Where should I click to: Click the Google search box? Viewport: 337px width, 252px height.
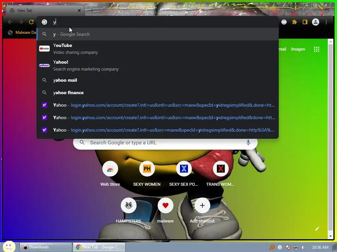coord(165,143)
